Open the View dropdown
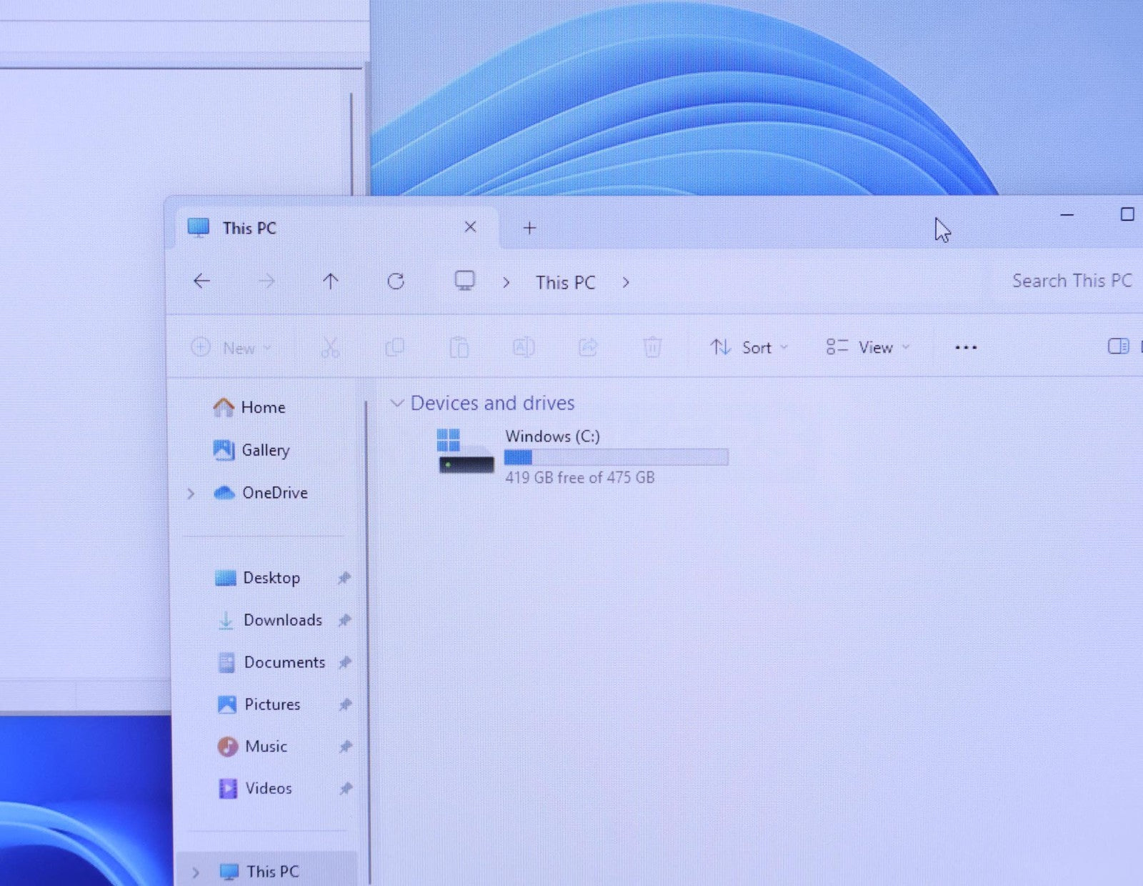 867,348
